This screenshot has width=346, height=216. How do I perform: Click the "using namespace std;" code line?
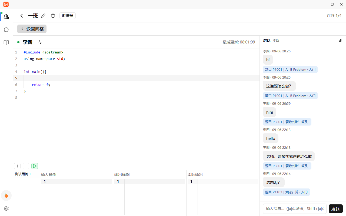click(44, 59)
